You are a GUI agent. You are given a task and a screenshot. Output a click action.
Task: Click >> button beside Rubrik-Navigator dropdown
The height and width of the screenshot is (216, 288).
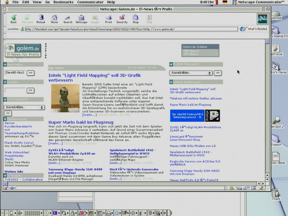pyautogui.click(x=218, y=73)
